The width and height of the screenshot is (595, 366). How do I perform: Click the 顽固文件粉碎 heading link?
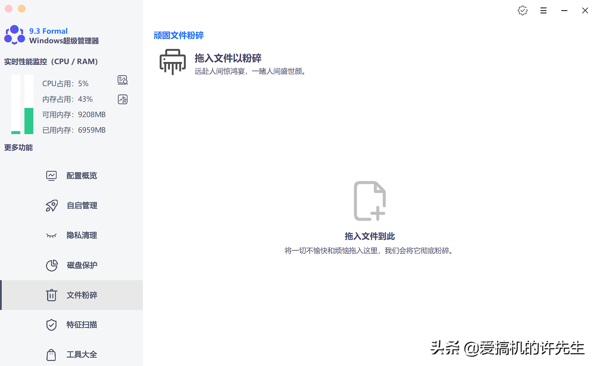[178, 35]
